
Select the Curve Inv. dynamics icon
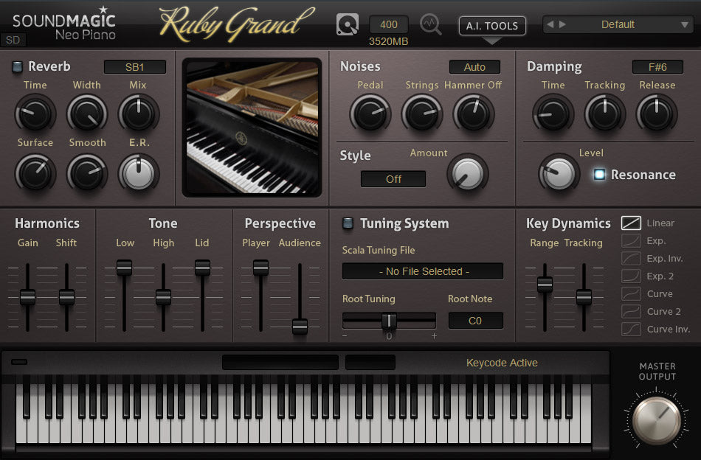pyautogui.click(x=631, y=329)
